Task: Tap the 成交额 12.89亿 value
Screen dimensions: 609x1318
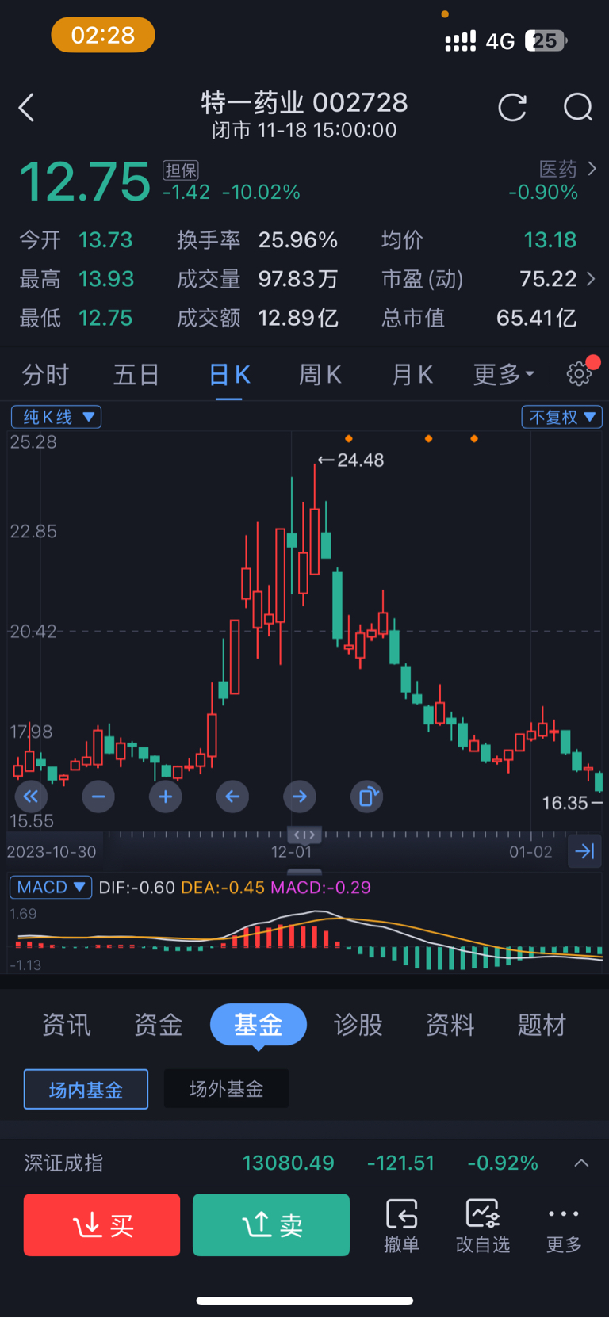Action: click(x=298, y=319)
